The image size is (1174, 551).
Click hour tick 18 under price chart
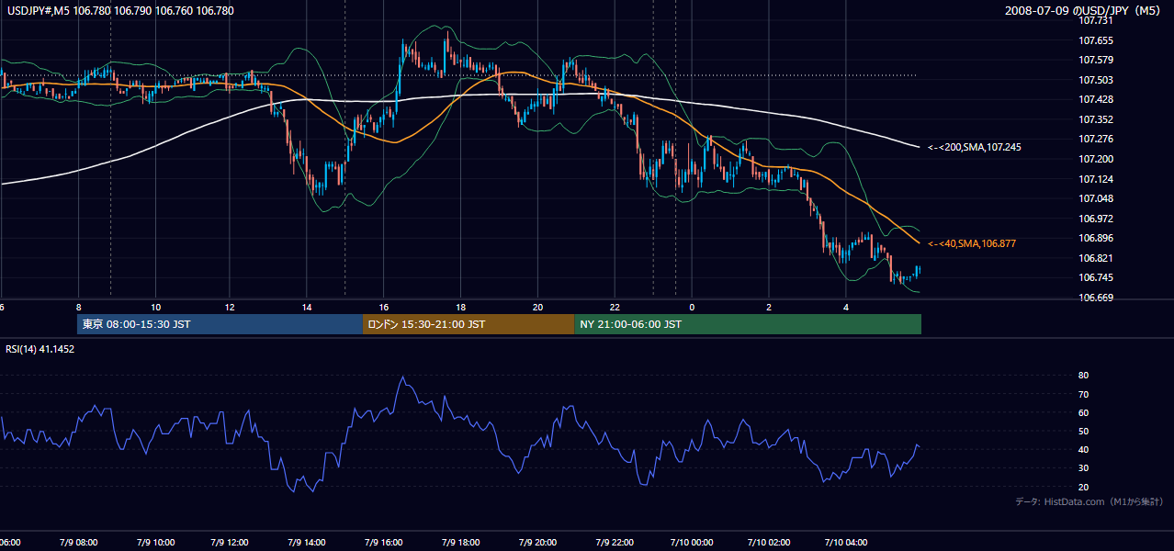point(460,307)
